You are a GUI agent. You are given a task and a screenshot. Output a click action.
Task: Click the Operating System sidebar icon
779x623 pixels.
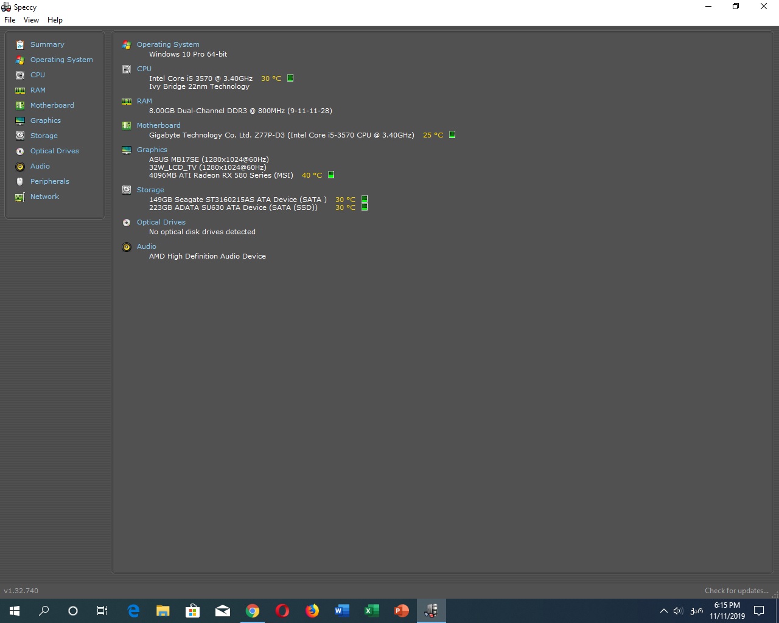(x=20, y=60)
